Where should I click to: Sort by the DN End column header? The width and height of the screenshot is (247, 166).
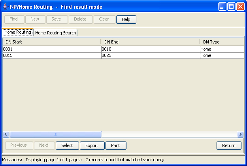[150, 42]
